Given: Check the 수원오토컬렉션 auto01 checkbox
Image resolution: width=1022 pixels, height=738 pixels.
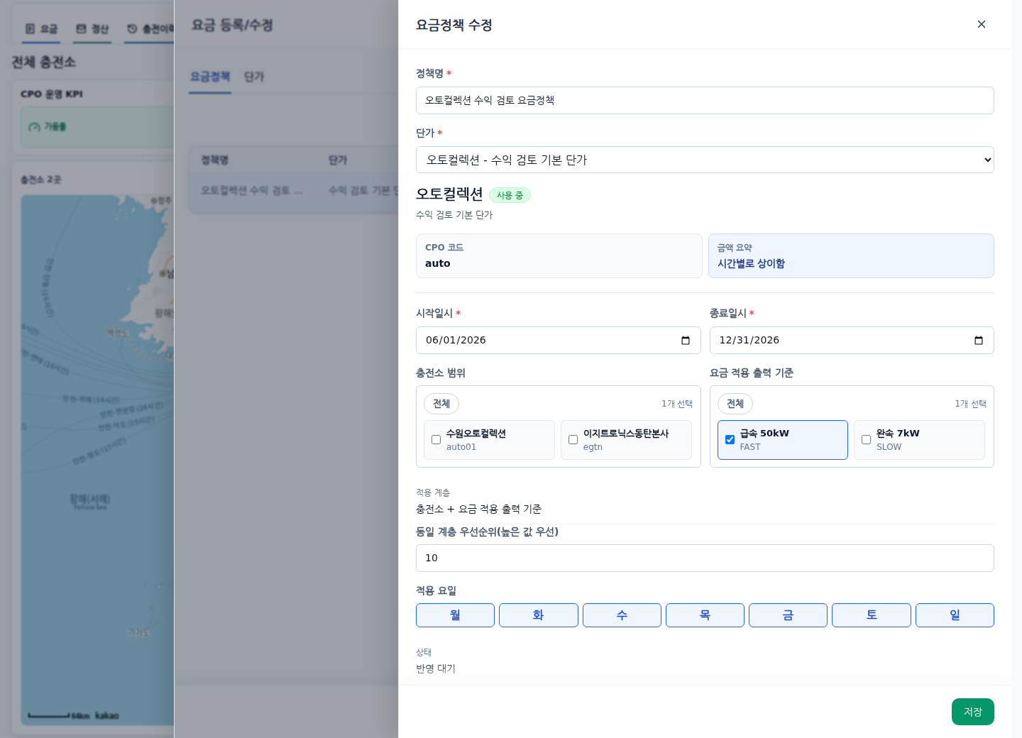Looking at the screenshot, I should pos(436,440).
